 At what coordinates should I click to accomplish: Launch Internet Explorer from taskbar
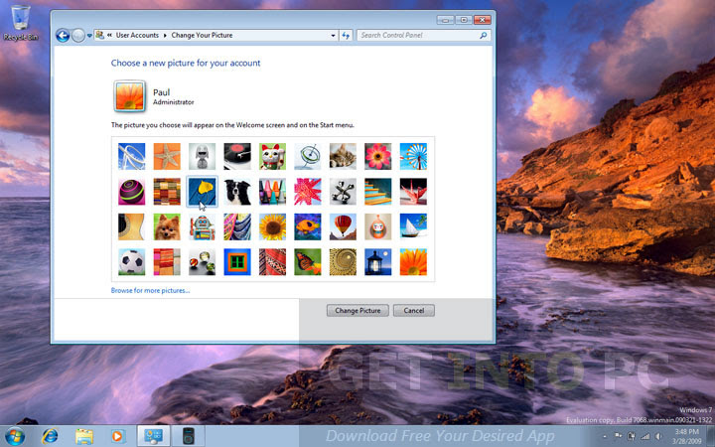click(x=50, y=436)
